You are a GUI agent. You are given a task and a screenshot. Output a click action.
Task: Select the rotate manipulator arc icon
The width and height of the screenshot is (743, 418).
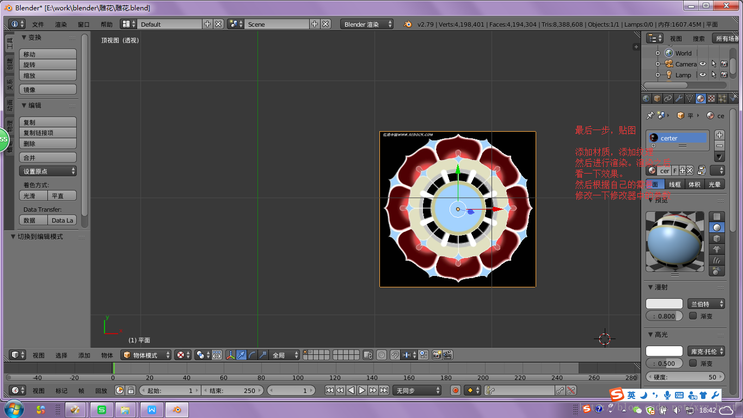(253, 355)
